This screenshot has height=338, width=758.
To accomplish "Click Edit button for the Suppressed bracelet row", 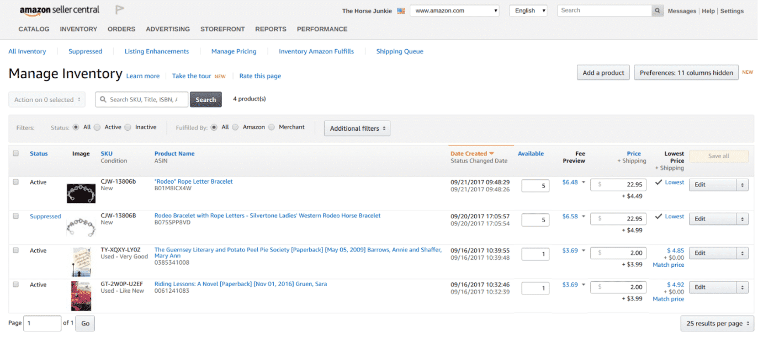I will pos(713,219).
